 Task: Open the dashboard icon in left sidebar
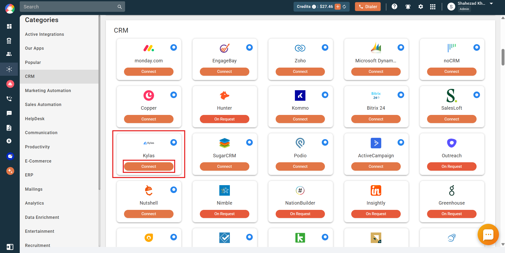9,26
